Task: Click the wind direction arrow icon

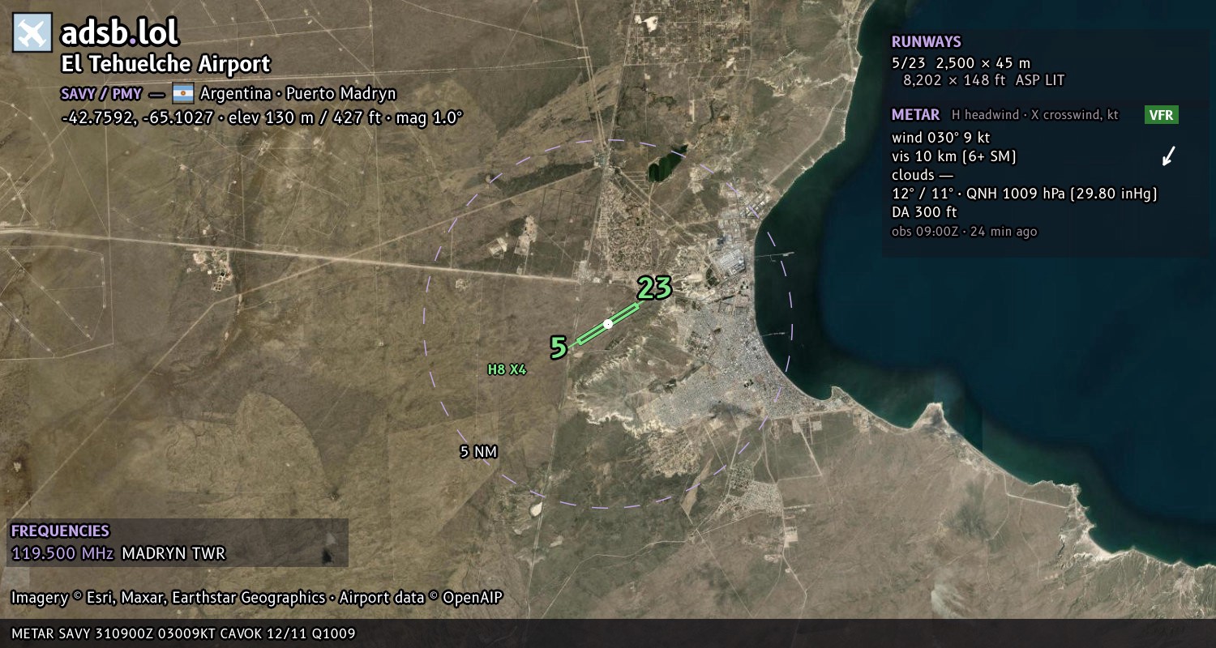Action: click(1168, 156)
